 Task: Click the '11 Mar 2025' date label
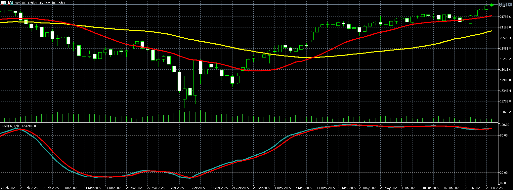pyautogui.click(x=93, y=188)
